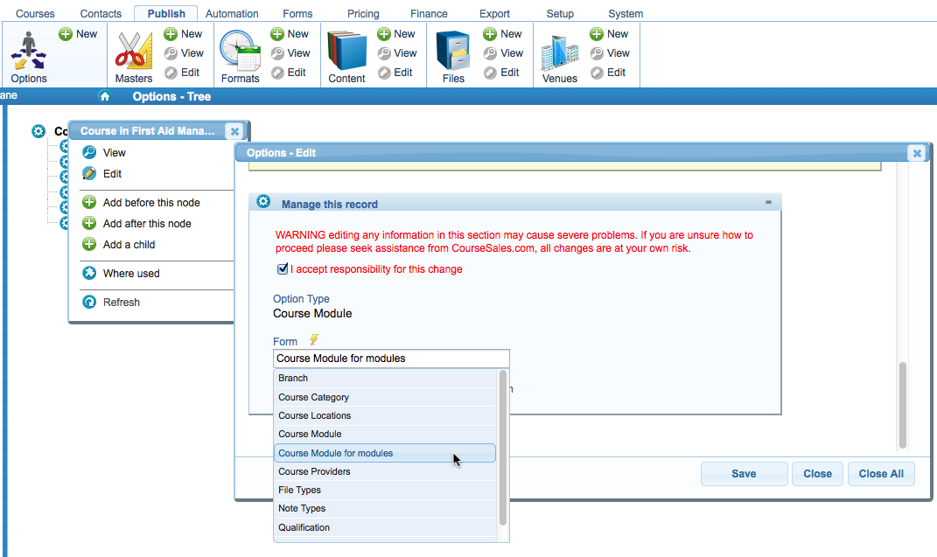Click View in the Formats group
The width and height of the screenshot is (937, 557).
point(290,53)
